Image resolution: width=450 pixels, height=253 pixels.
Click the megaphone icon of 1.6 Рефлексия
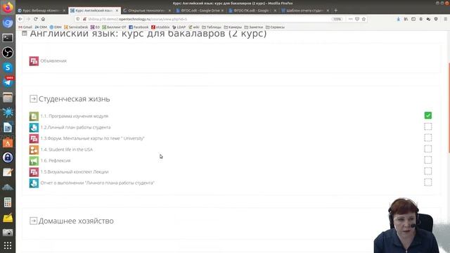tap(34, 161)
